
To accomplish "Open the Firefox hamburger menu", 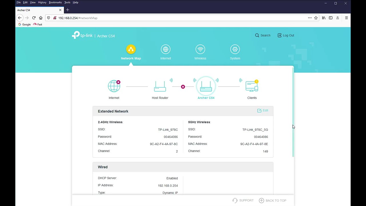I will point(346,18).
